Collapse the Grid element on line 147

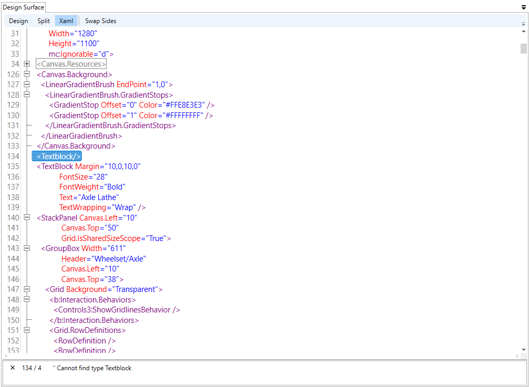pyautogui.click(x=27, y=289)
